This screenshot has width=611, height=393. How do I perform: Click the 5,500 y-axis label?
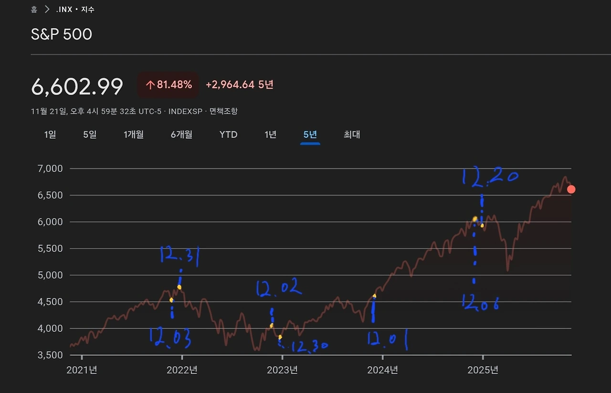click(49, 248)
